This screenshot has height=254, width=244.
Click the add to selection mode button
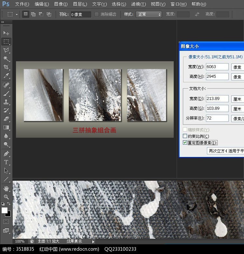click(33, 14)
